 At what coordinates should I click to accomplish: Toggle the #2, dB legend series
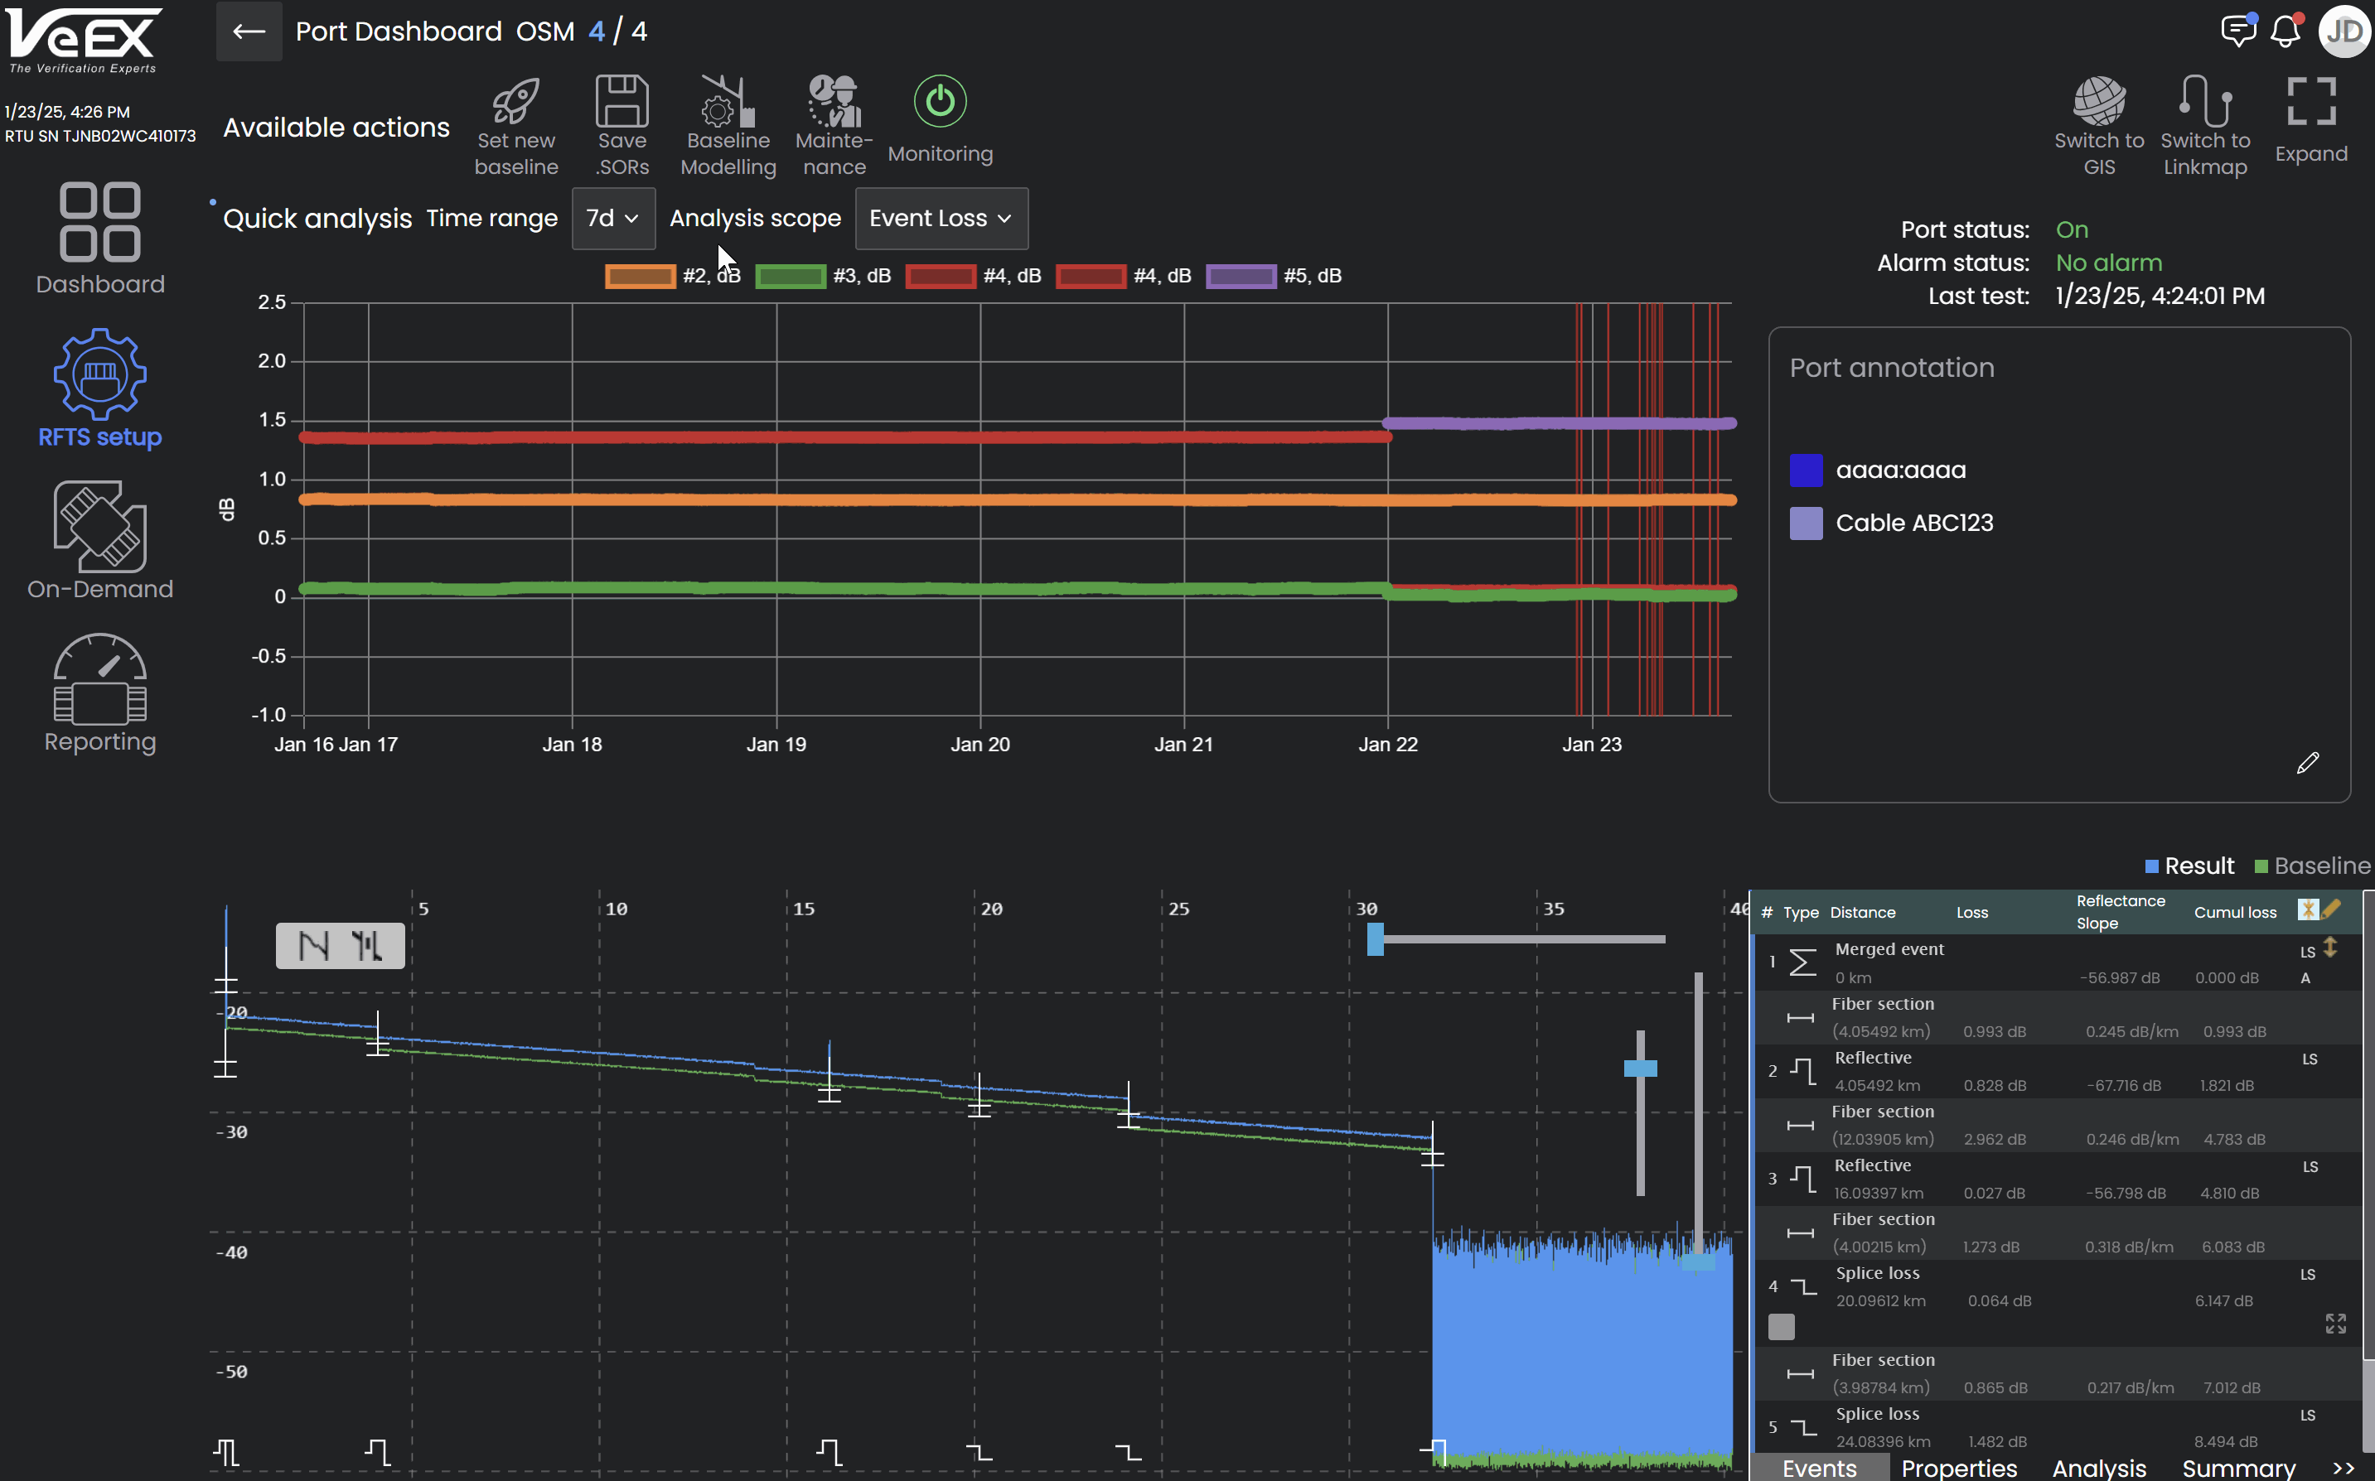point(641,276)
